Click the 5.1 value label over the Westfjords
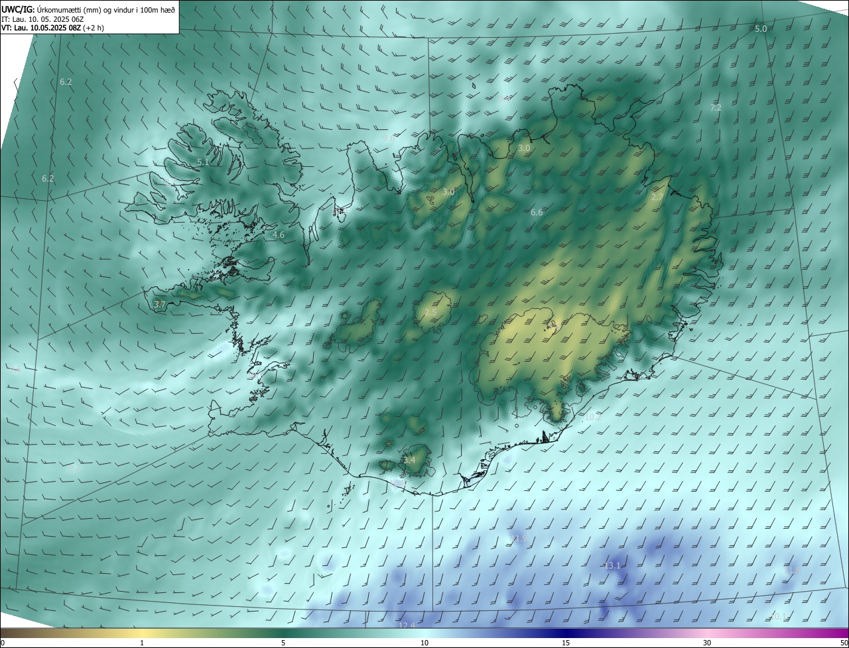 click(203, 162)
